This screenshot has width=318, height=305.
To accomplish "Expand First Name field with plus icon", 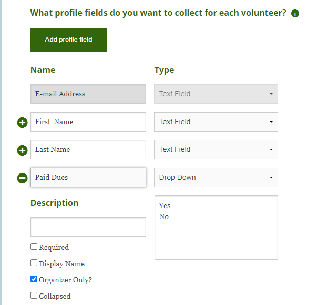I will (x=22, y=123).
